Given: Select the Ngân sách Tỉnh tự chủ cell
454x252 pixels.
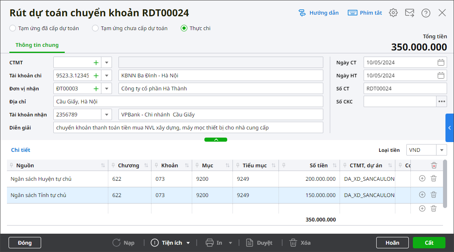Looking at the screenshot, I should coord(57,195).
